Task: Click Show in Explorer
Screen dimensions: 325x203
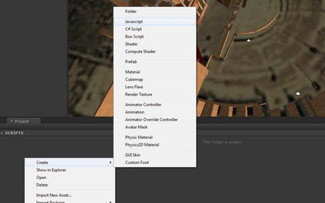Action: (51, 170)
